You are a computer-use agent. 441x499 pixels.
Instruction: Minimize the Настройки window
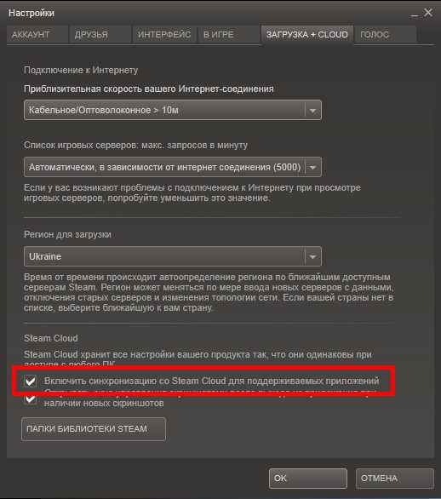coord(415,14)
